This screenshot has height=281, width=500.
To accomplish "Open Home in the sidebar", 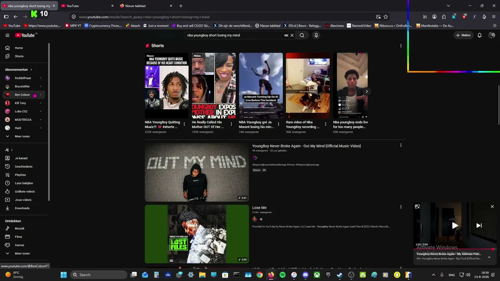I will tap(24, 48).
